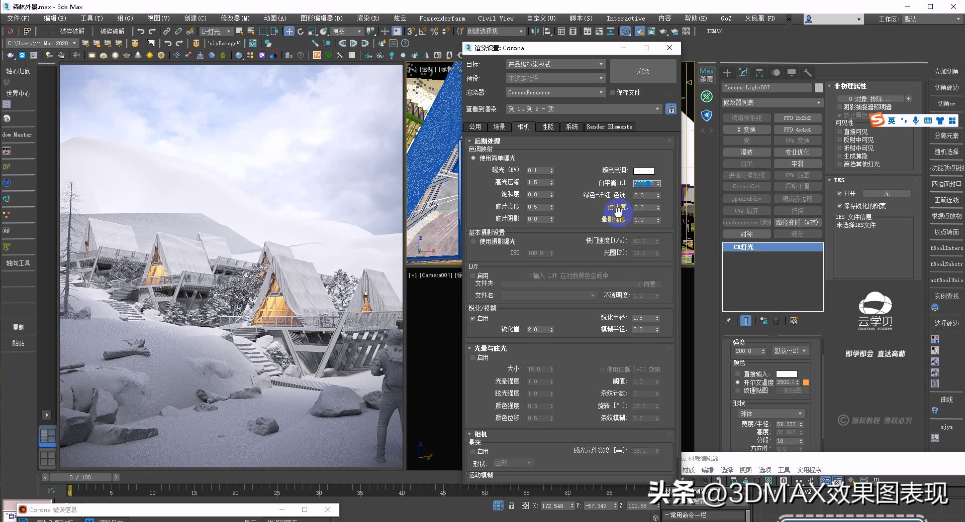Open the CoronaRenderer renderer dropdown
This screenshot has height=522, width=965.
coord(555,92)
